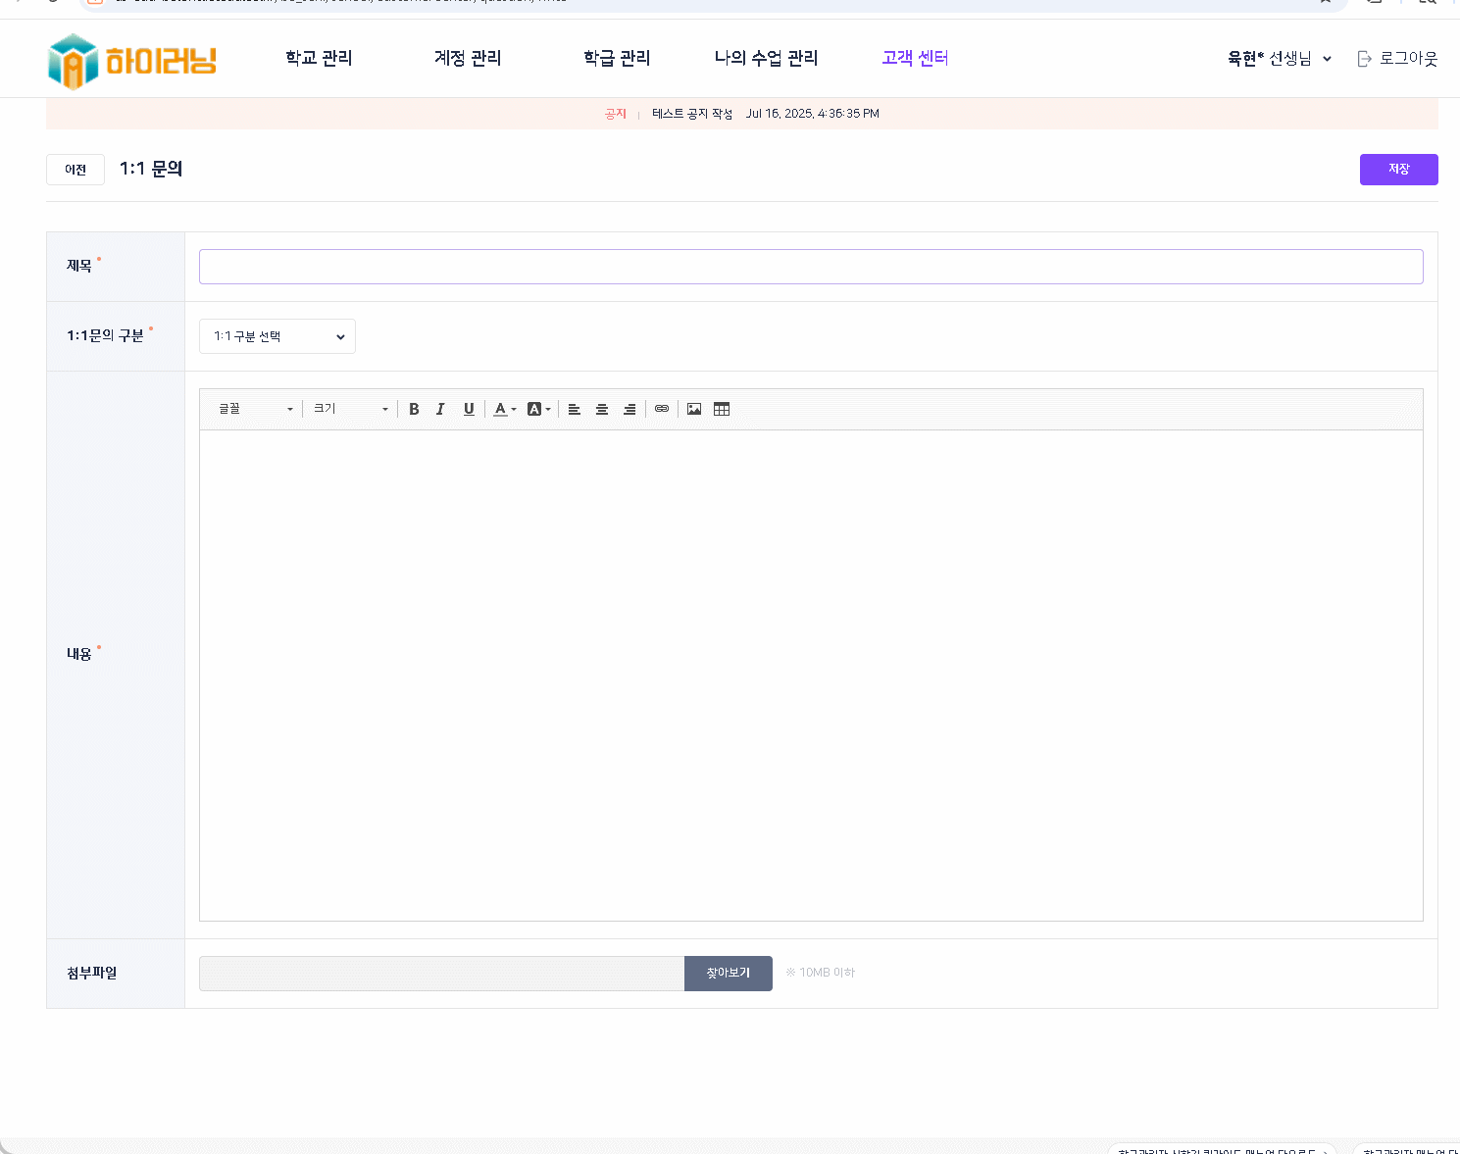Open the text background color picker

538,409
